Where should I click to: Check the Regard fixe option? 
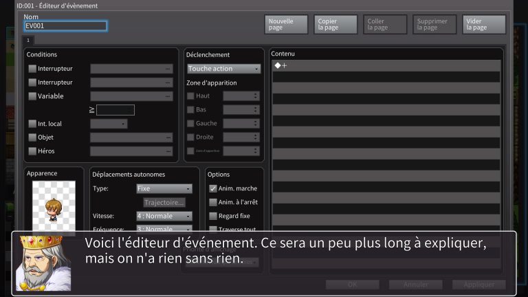point(213,216)
